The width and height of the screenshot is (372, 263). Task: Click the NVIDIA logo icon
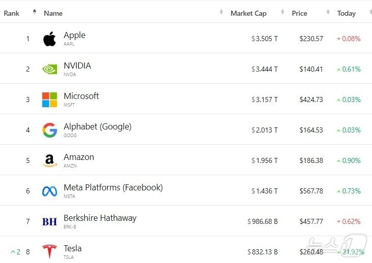tap(49, 69)
